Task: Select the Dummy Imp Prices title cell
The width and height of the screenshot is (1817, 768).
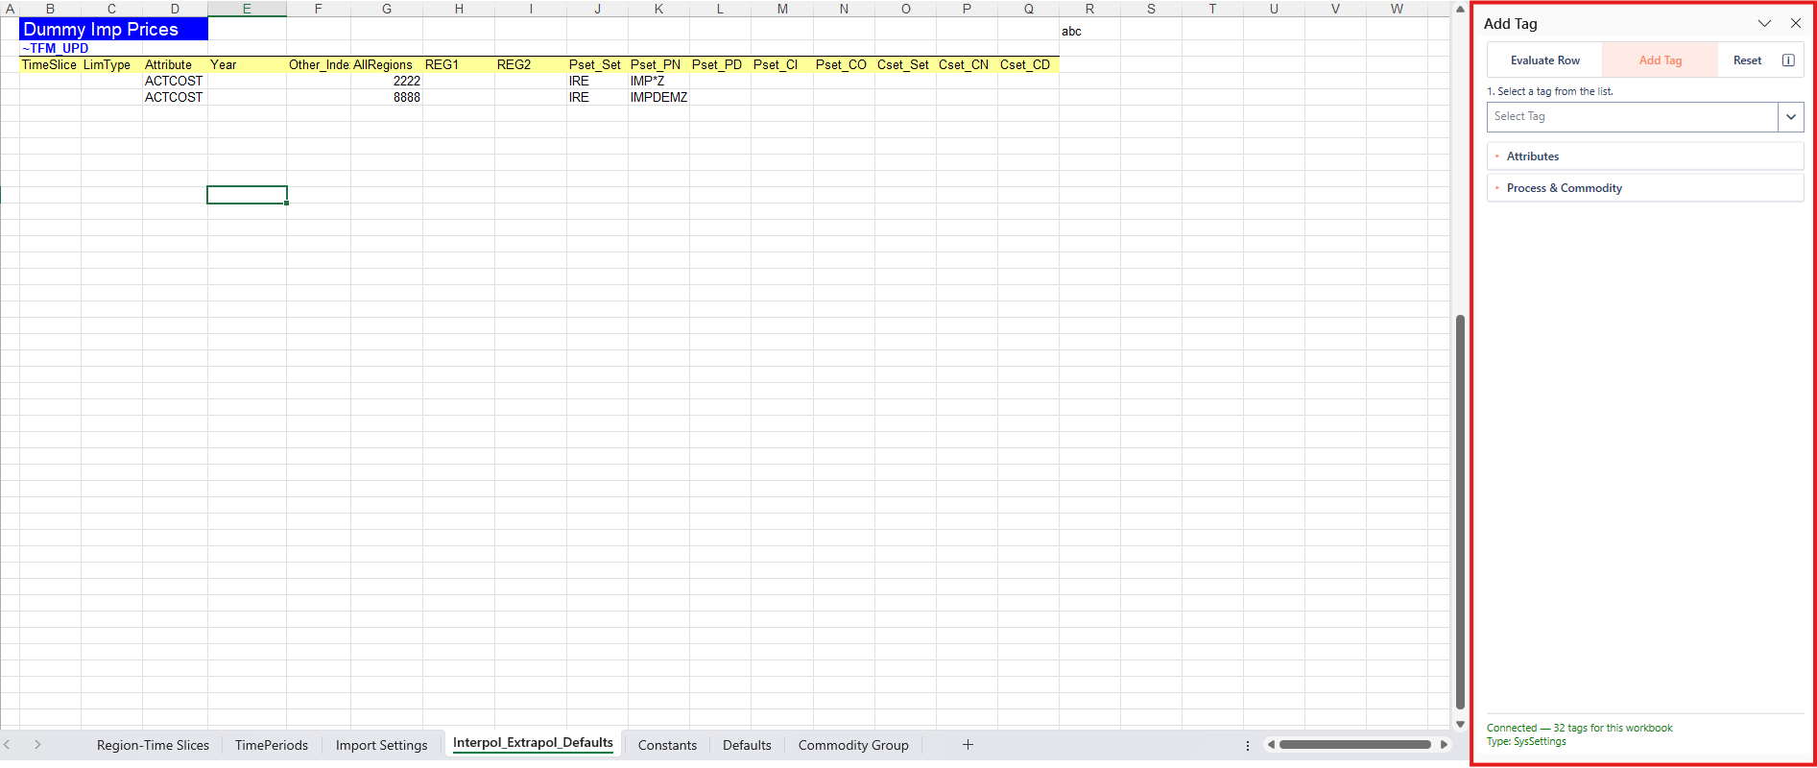Action: coord(113,29)
